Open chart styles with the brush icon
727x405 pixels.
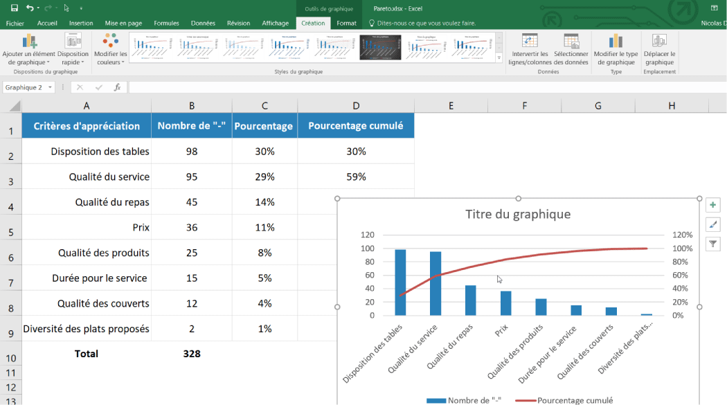(712, 224)
